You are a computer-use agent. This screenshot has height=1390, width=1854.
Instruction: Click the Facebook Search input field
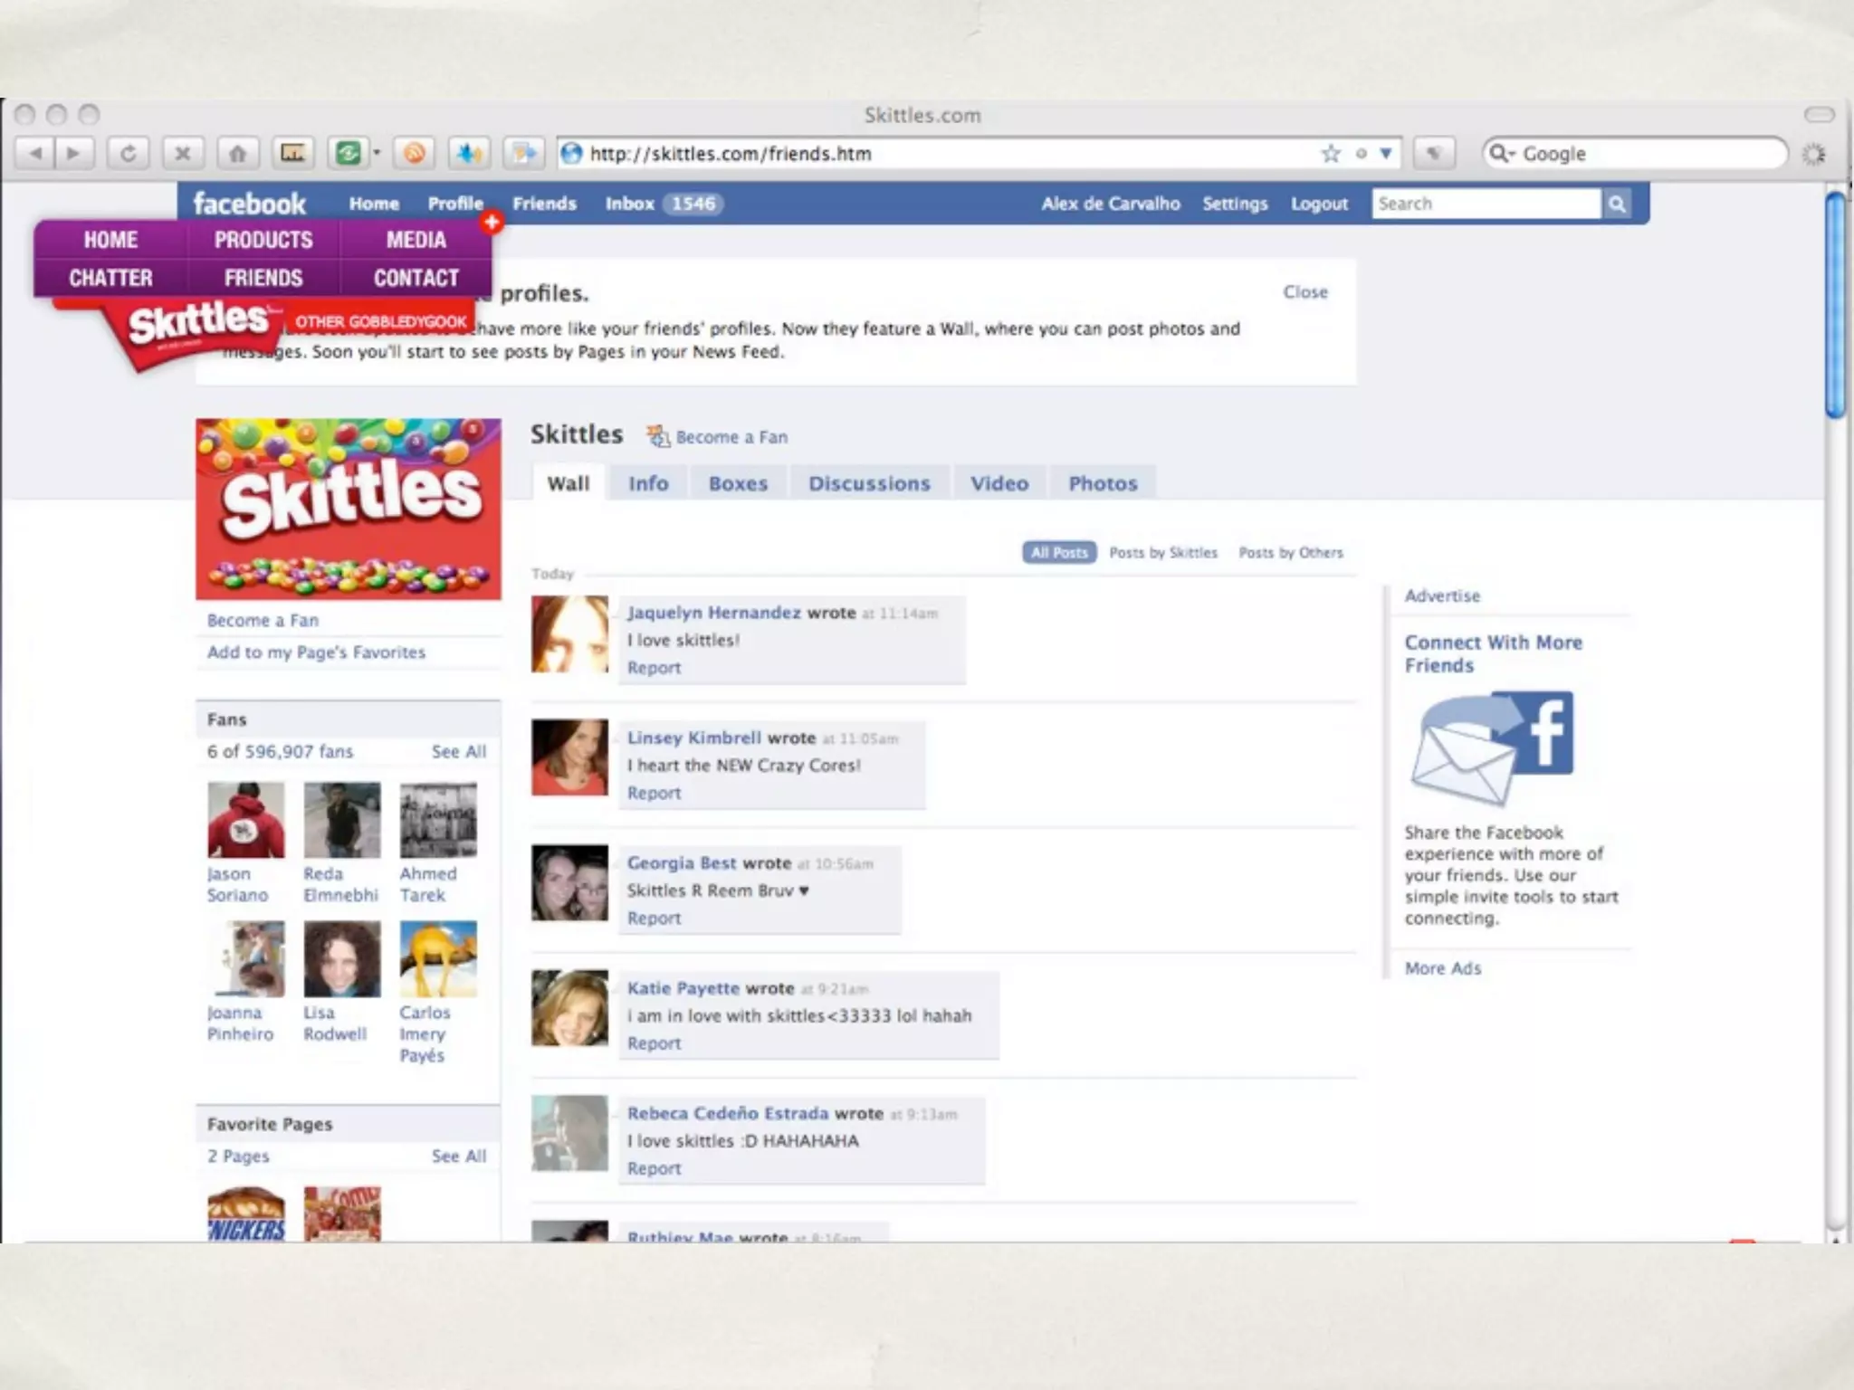coord(1486,204)
